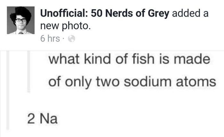Viewport: 224px width, 137px height.
Task: Click the word "Nerds" in page name
Action: tap(119, 14)
